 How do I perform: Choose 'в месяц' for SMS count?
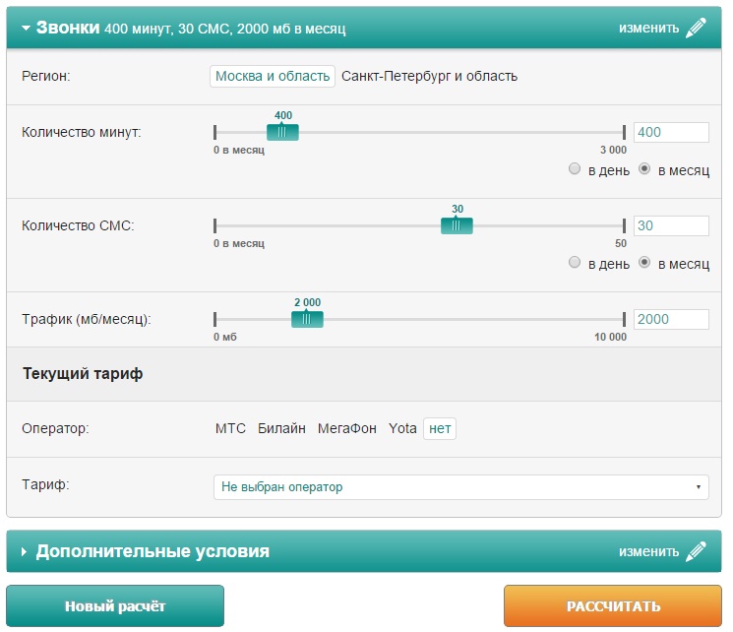(645, 263)
